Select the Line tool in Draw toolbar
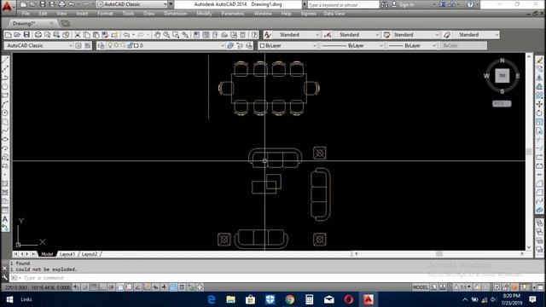This screenshot has height=307, width=546. [x=5, y=60]
